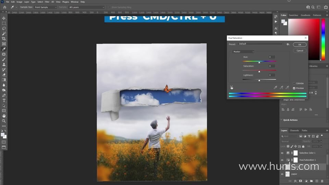Toggle lock all on layer
This screenshot has height=185, width=329.
(303, 146)
